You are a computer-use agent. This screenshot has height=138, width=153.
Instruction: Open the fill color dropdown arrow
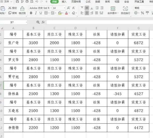coord(62,13)
